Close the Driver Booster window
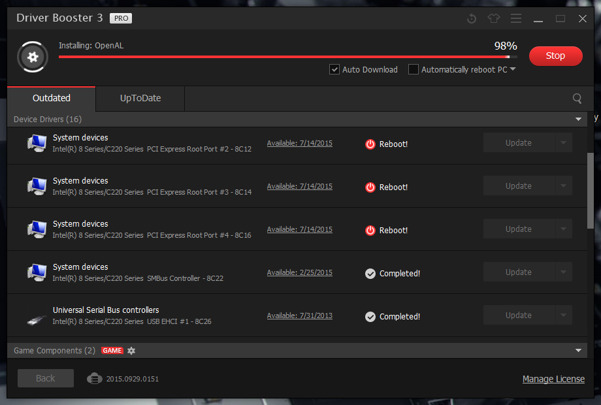 583,18
